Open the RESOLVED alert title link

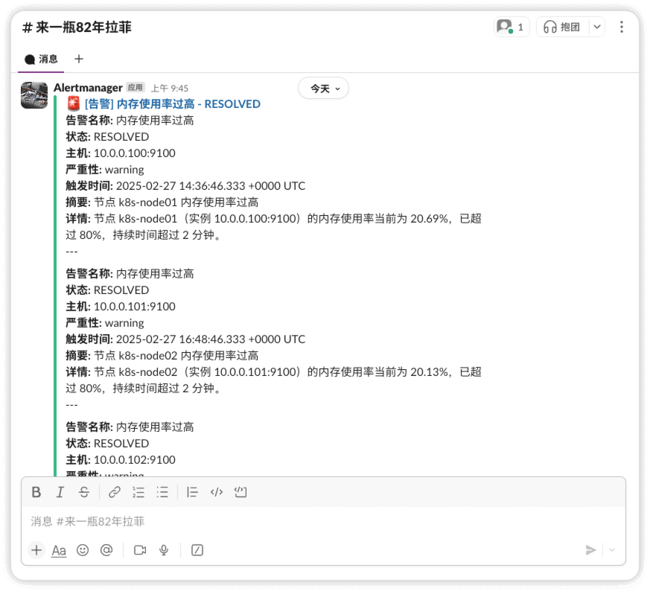click(x=173, y=104)
